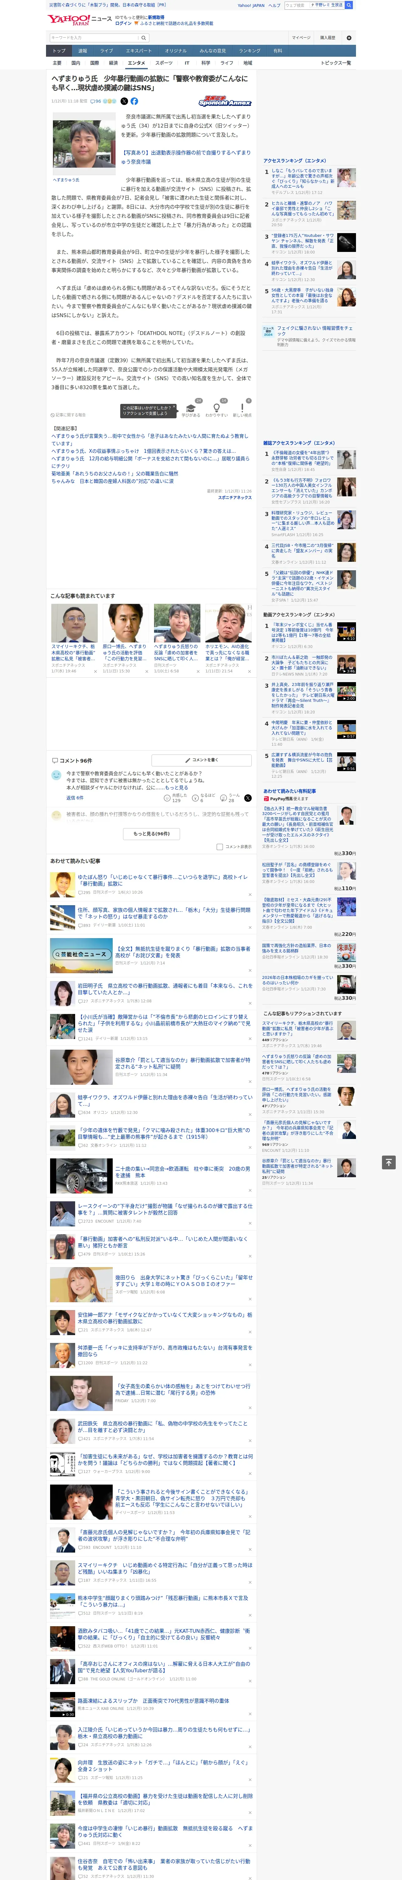Click the blue web search magnifier button
This screenshot has height=1880, width=402.
click(349, 5)
